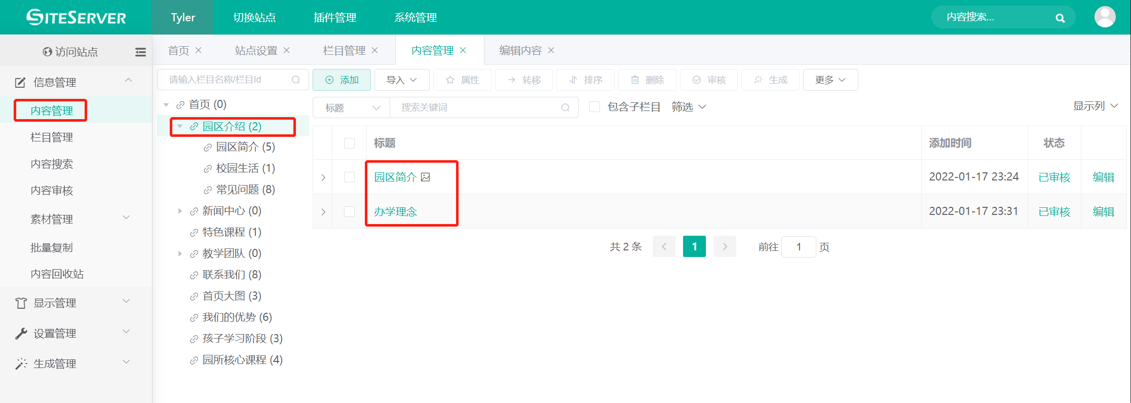Click the image icon beside 园区简介 title
The image size is (1131, 403).
426,177
